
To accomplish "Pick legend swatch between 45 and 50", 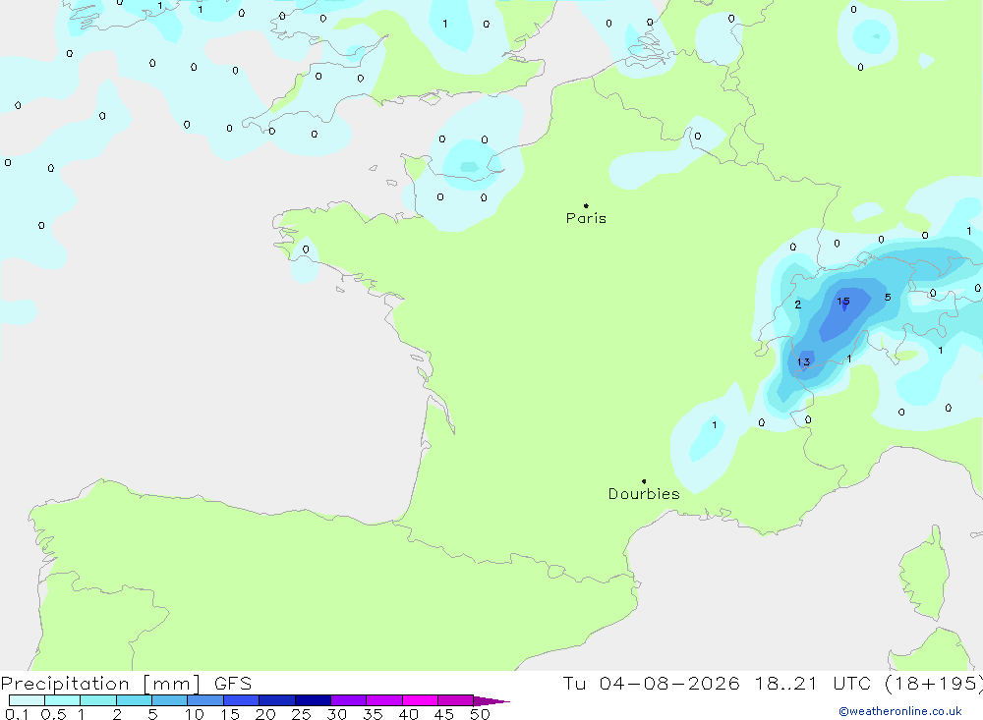I will 456,700.
